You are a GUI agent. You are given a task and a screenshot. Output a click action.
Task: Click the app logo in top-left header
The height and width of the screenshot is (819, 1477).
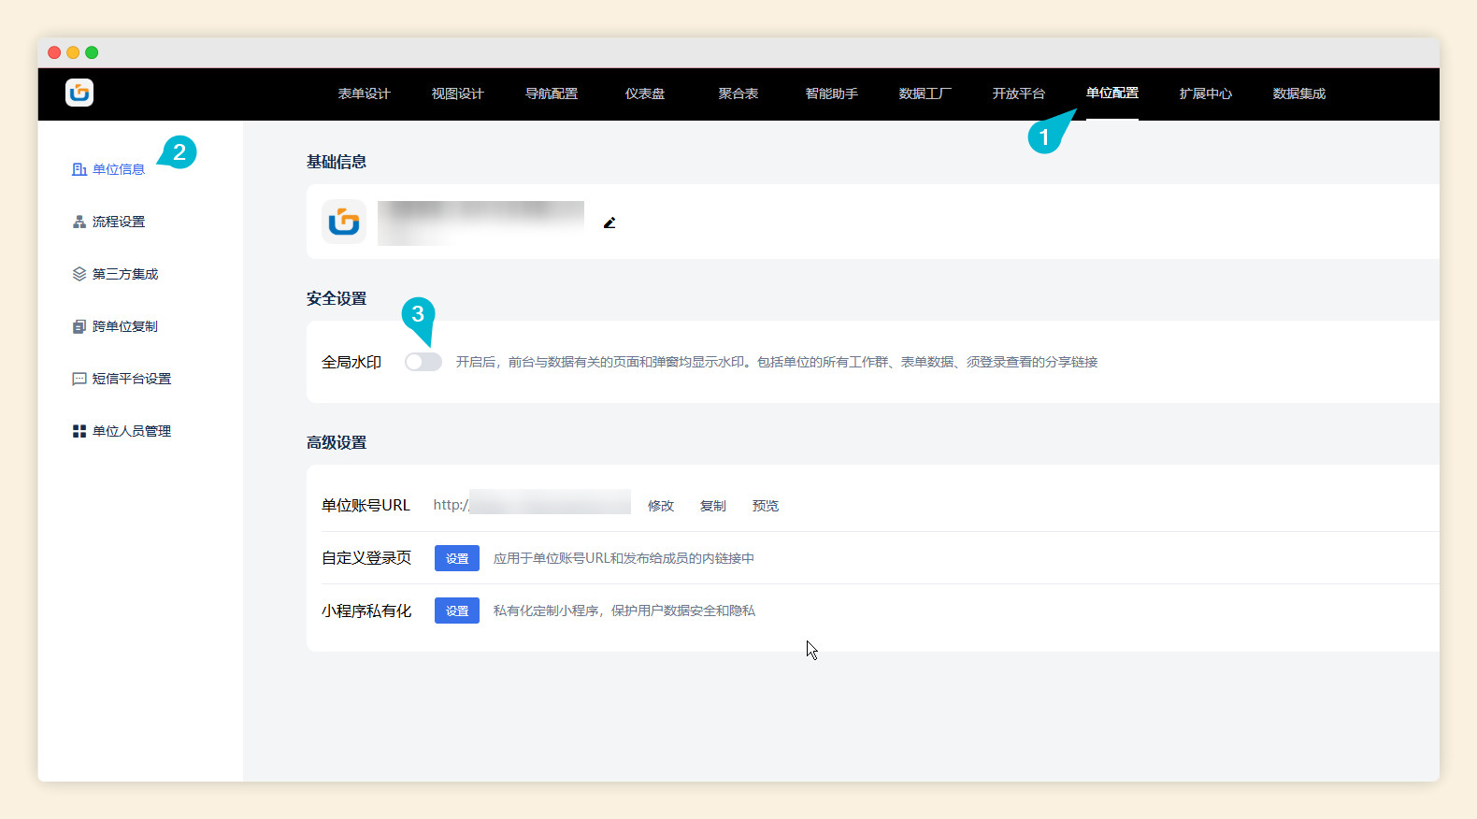tap(79, 93)
